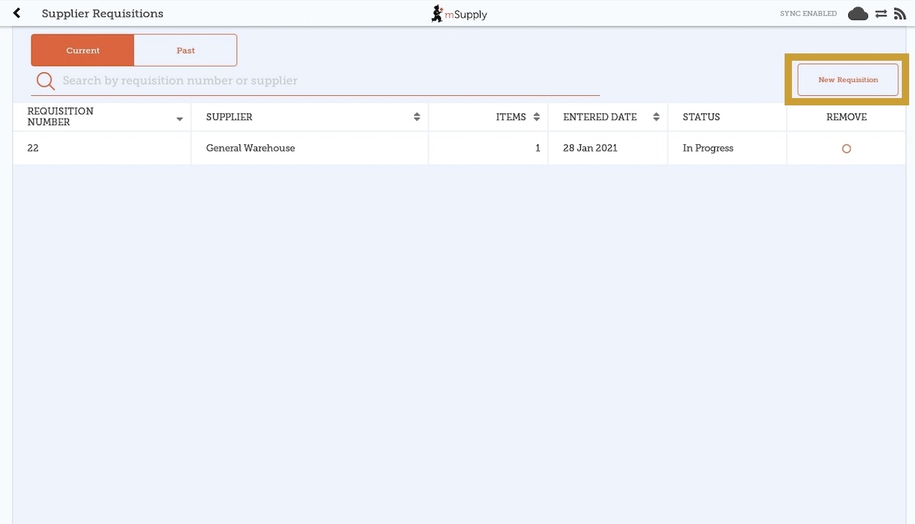Click the 28 Jan 2021 date cell
Screen dimensions: 915x524
click(x=590, y=148)
